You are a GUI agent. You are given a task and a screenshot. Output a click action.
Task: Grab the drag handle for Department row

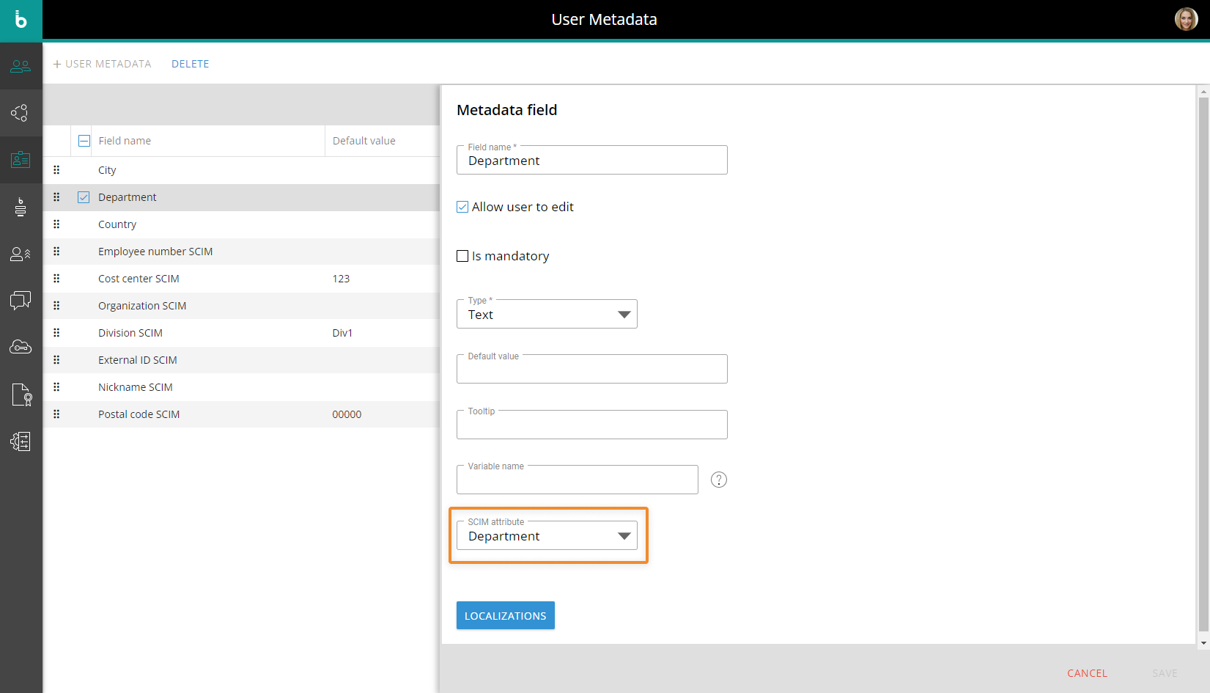click(x=56, y=197)
